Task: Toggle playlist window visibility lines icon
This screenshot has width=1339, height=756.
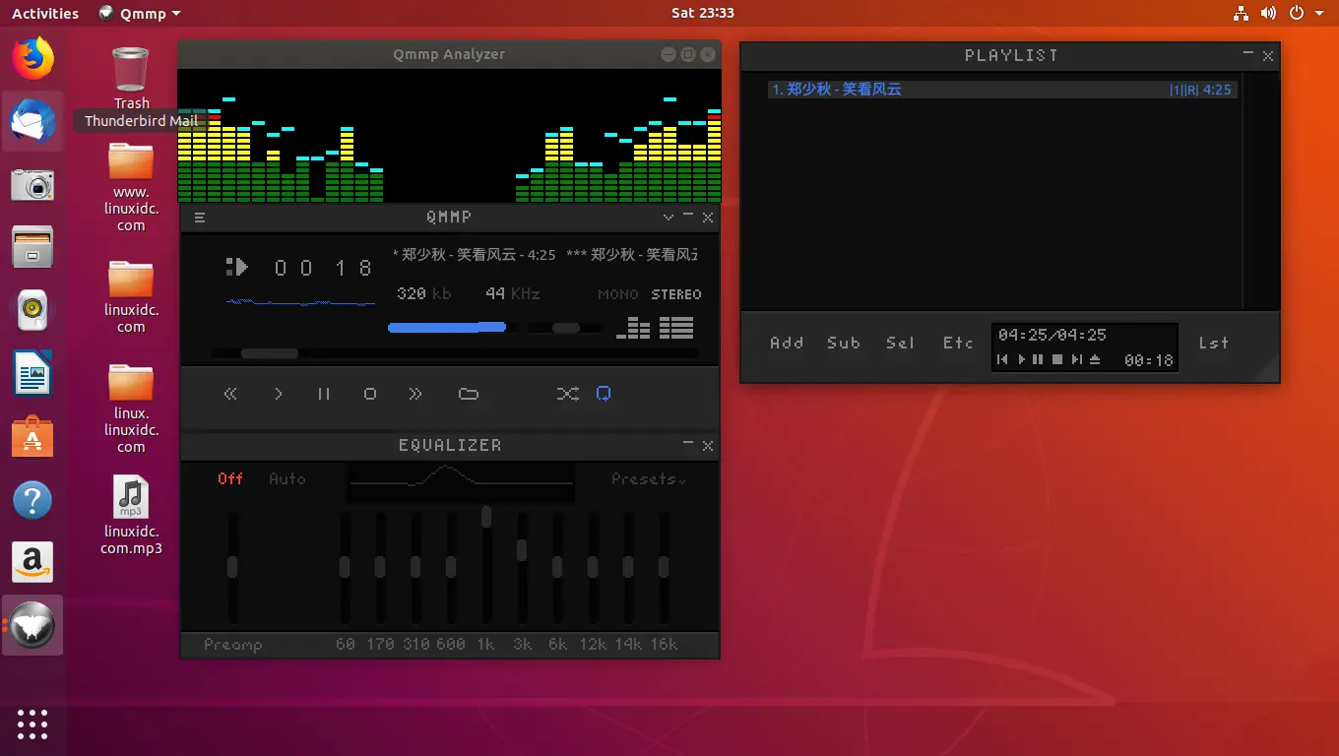Action: (x=676, y=328)
